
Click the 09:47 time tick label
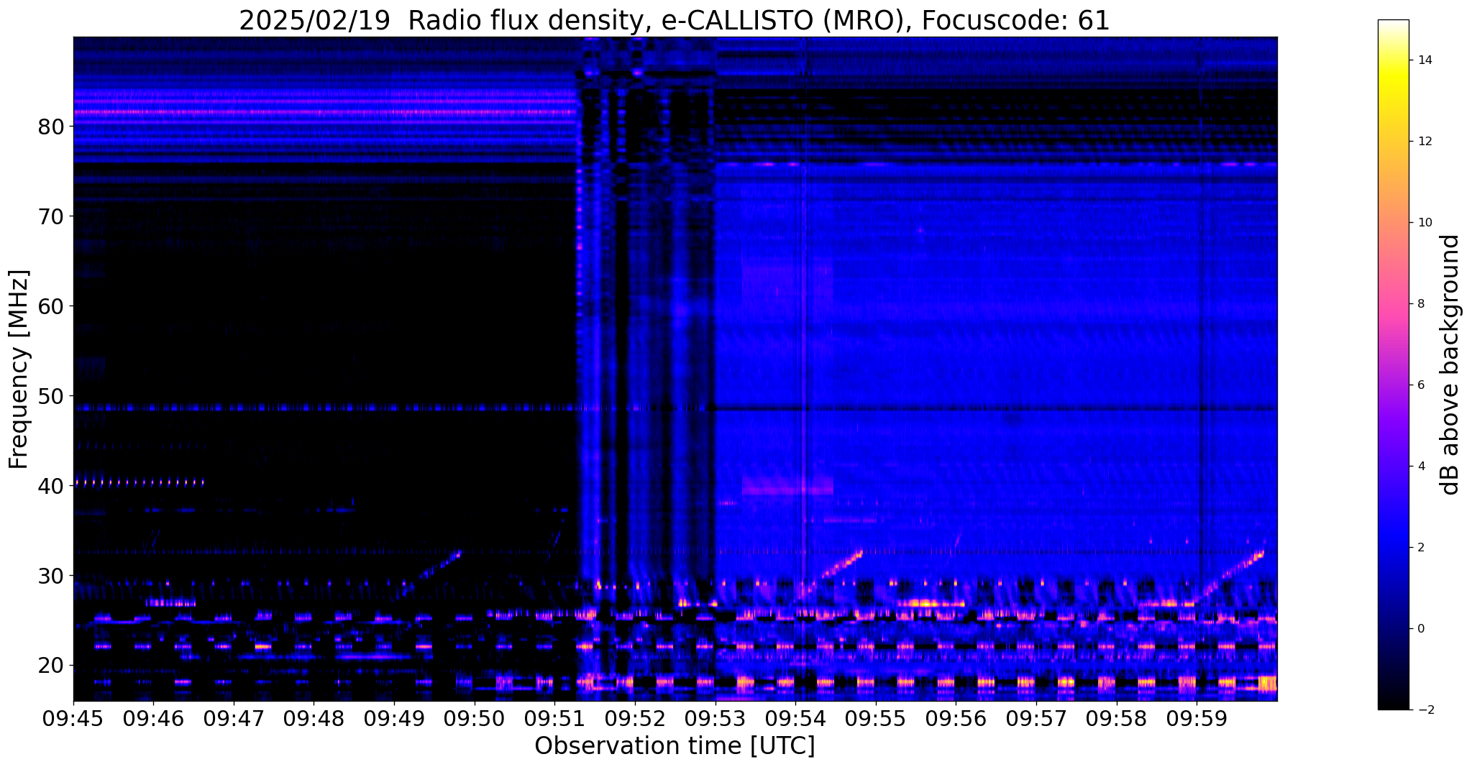[234, 719]
